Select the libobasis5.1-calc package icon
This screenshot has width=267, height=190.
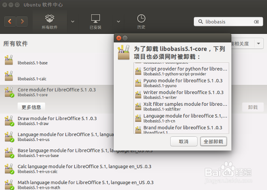tap(9, 76)
